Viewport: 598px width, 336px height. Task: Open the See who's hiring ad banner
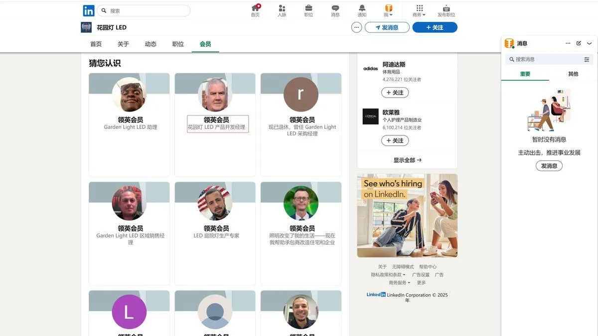coord(407,216)
